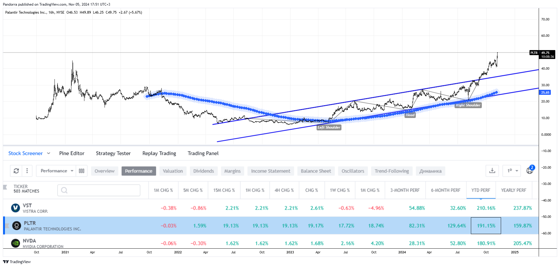Open the Trading Panel tab
The width and height of the screenshot is (560, 267).
click(203, 153)
